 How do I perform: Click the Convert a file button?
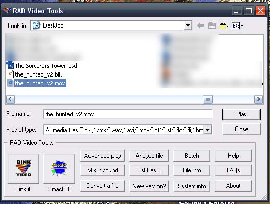point(102,186)
